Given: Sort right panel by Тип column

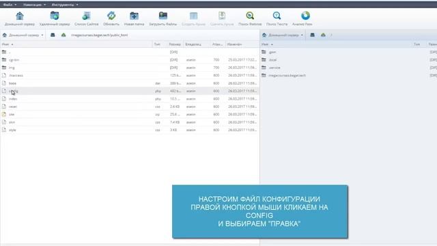Looking at the screenshot, I should click(x=417, y=44).
